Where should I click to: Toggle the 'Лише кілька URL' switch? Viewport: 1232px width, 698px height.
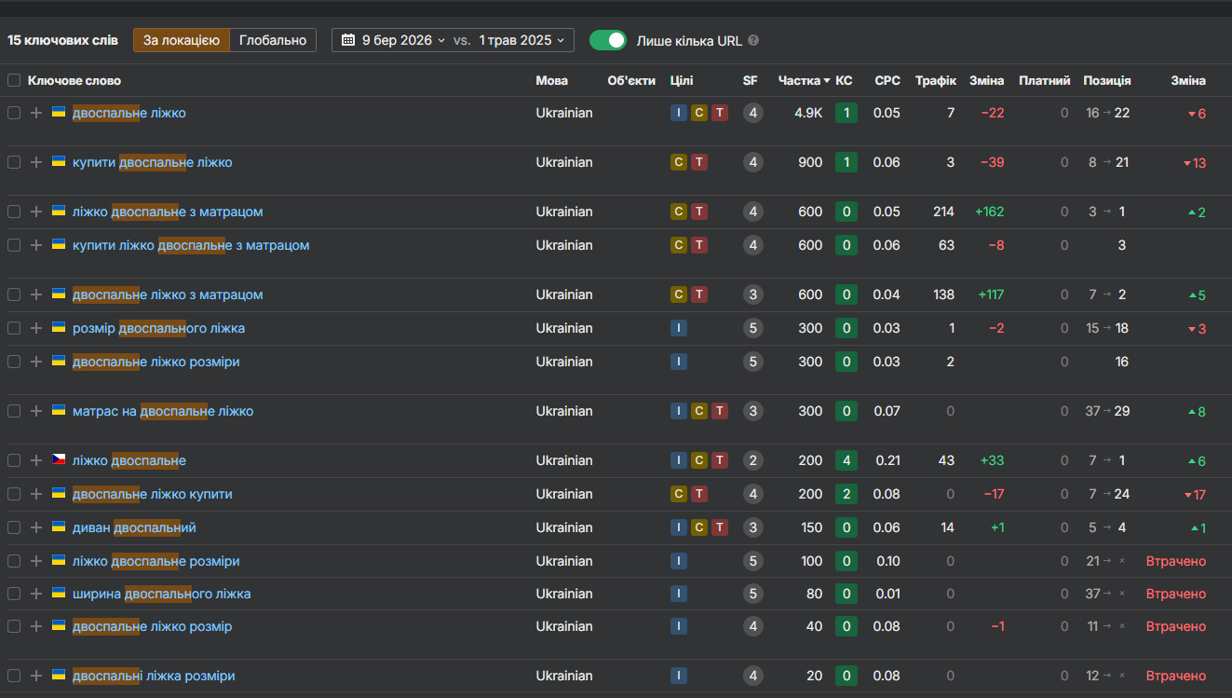608,40
